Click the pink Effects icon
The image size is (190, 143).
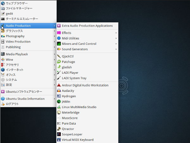coord(59,33)
